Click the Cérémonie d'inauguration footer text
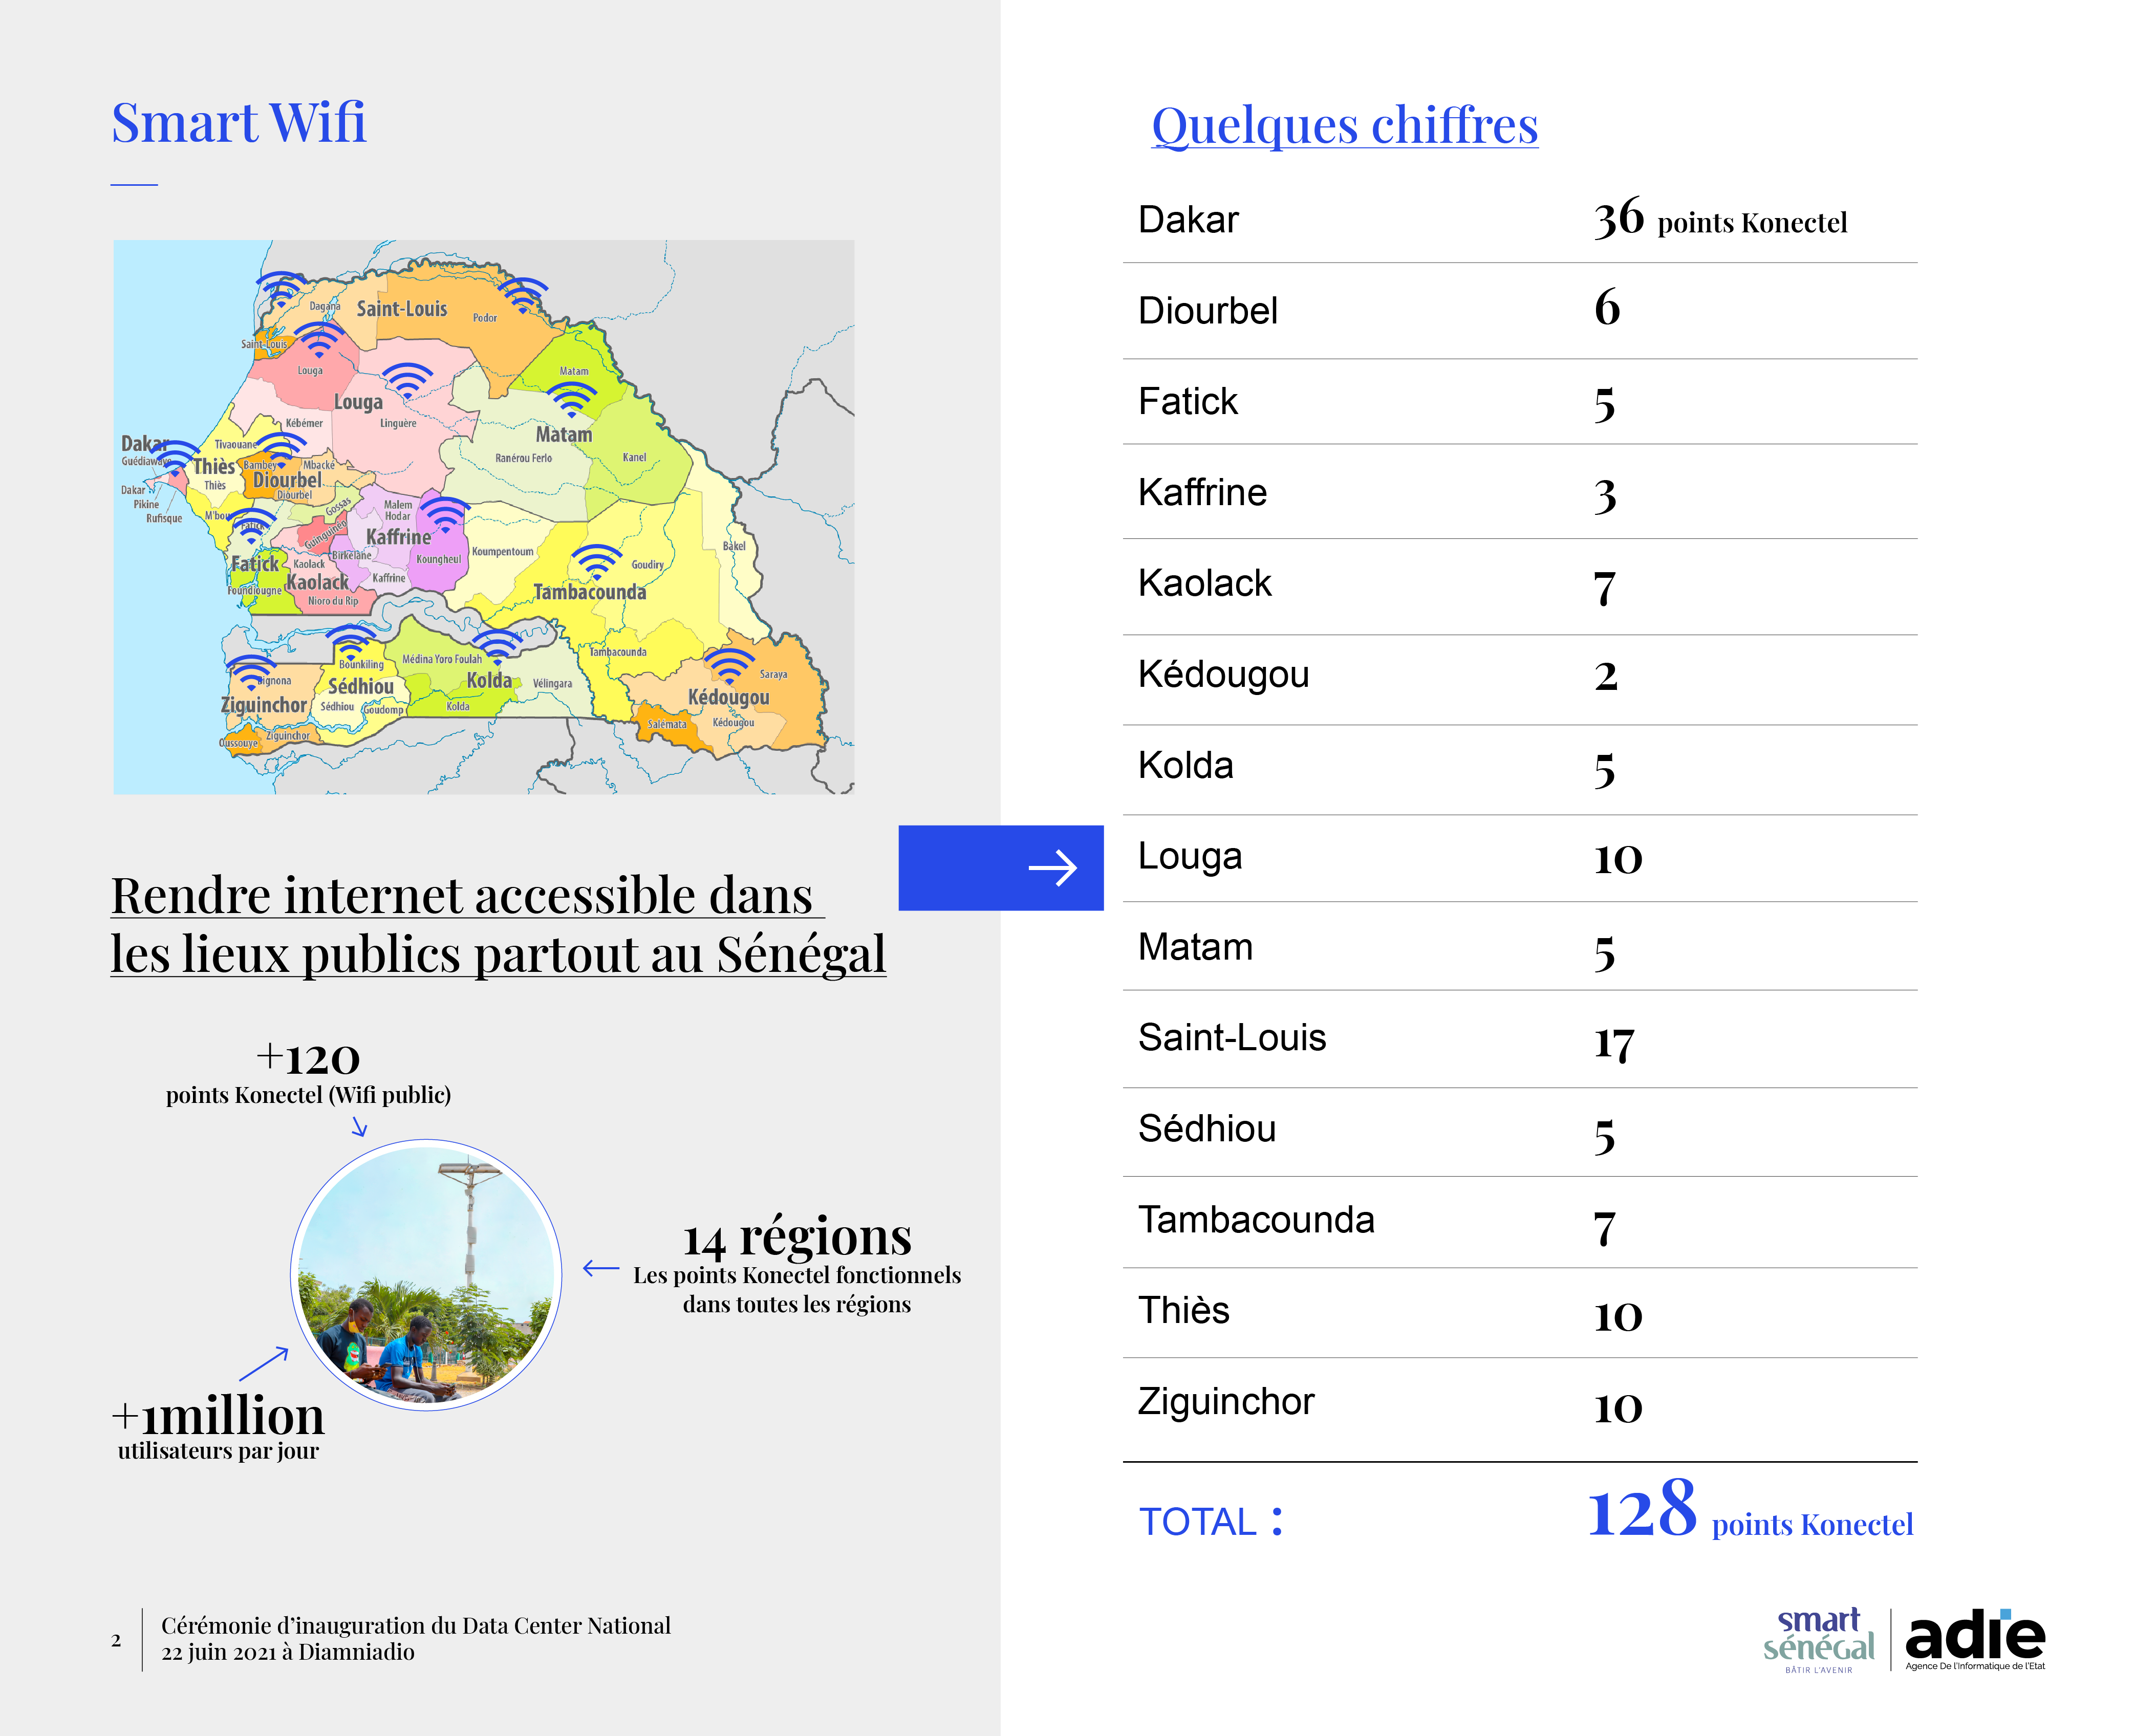The width and height of the screenshot is (2156, 1736). pos(416,1640)
